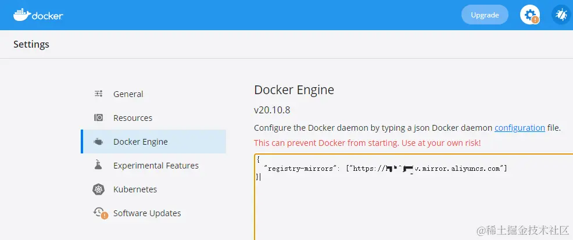Select the General settings tab

tap(153, 94)
